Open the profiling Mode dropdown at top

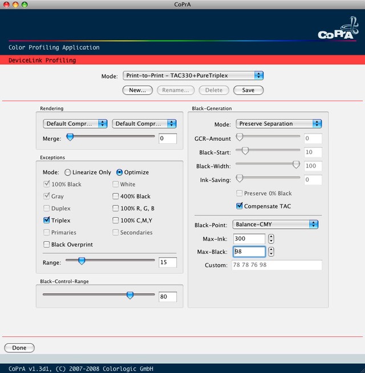(193, 76)
